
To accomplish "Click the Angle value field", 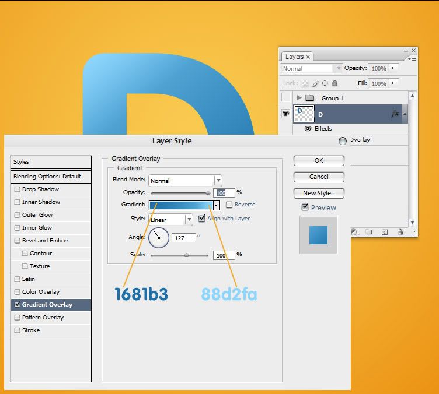I will point(183,238).
